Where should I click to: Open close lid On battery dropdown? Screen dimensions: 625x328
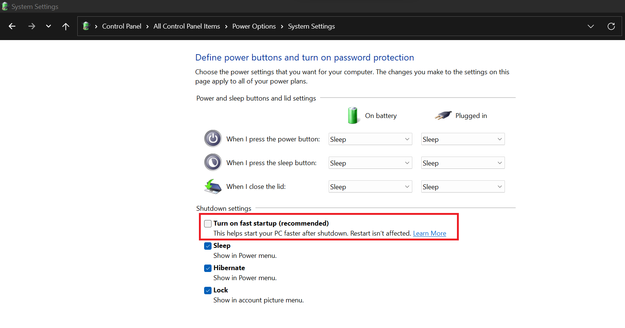[370, 187]
